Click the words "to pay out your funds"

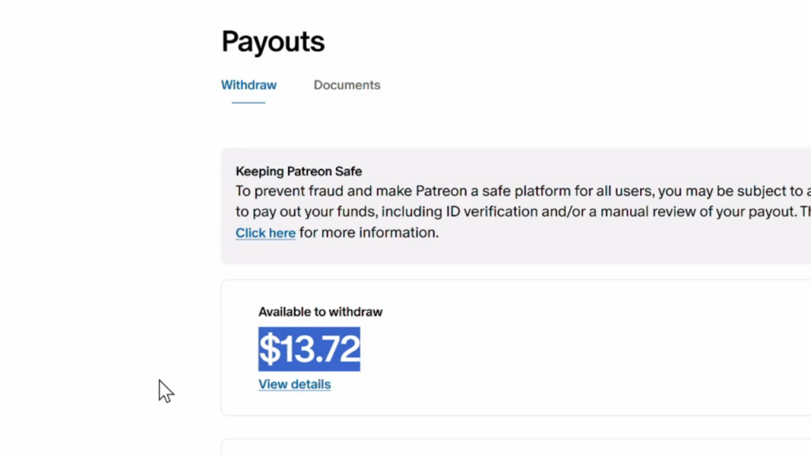coord(306,212)
